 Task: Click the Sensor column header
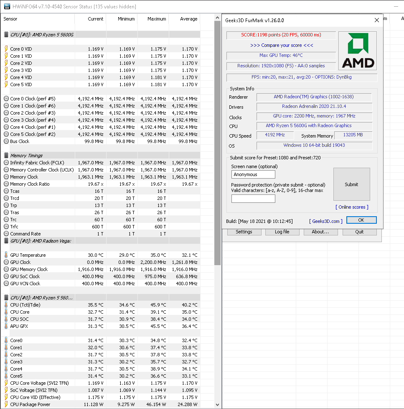pyautogui.click(x=10, y=19)
